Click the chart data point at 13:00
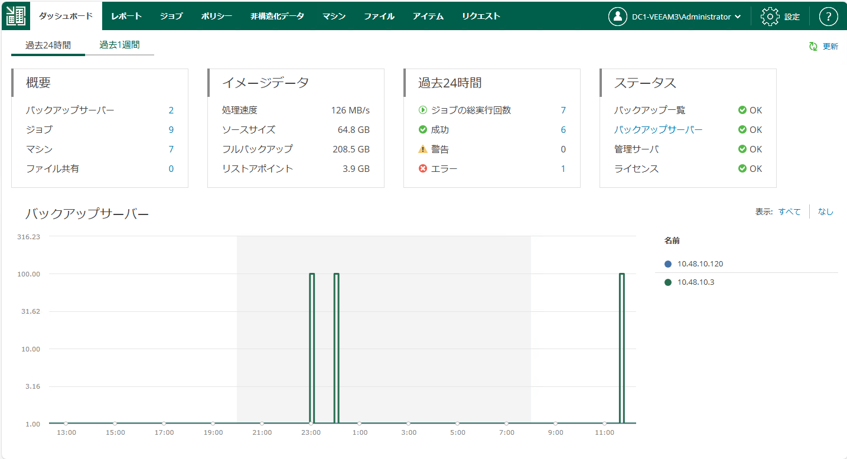The height and width of the screenshot is (459, 847). (66, 424)
